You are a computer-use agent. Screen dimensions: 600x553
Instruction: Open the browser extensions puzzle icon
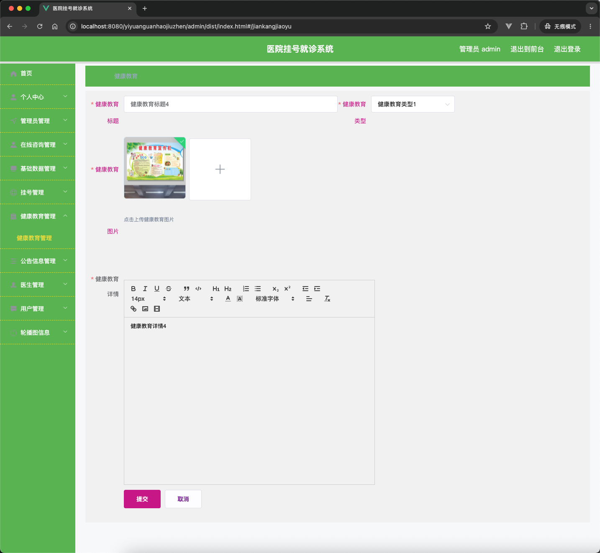[x=524, y=26]
